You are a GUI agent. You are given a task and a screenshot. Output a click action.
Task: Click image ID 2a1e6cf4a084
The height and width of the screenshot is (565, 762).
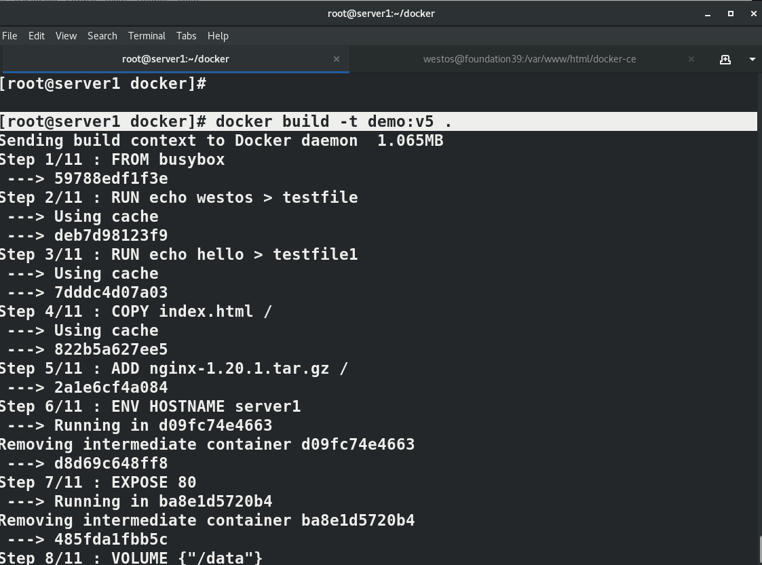111,387
